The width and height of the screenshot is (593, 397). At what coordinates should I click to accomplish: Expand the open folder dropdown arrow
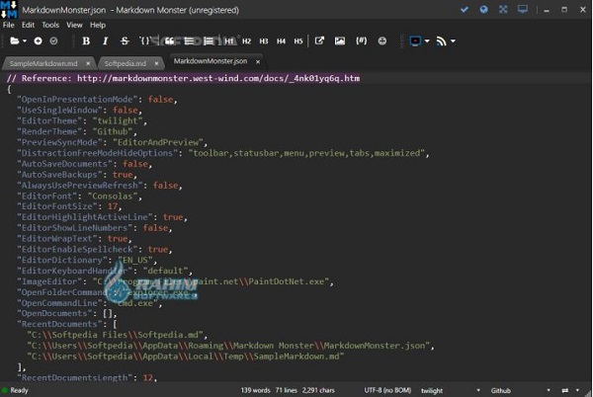26,41
